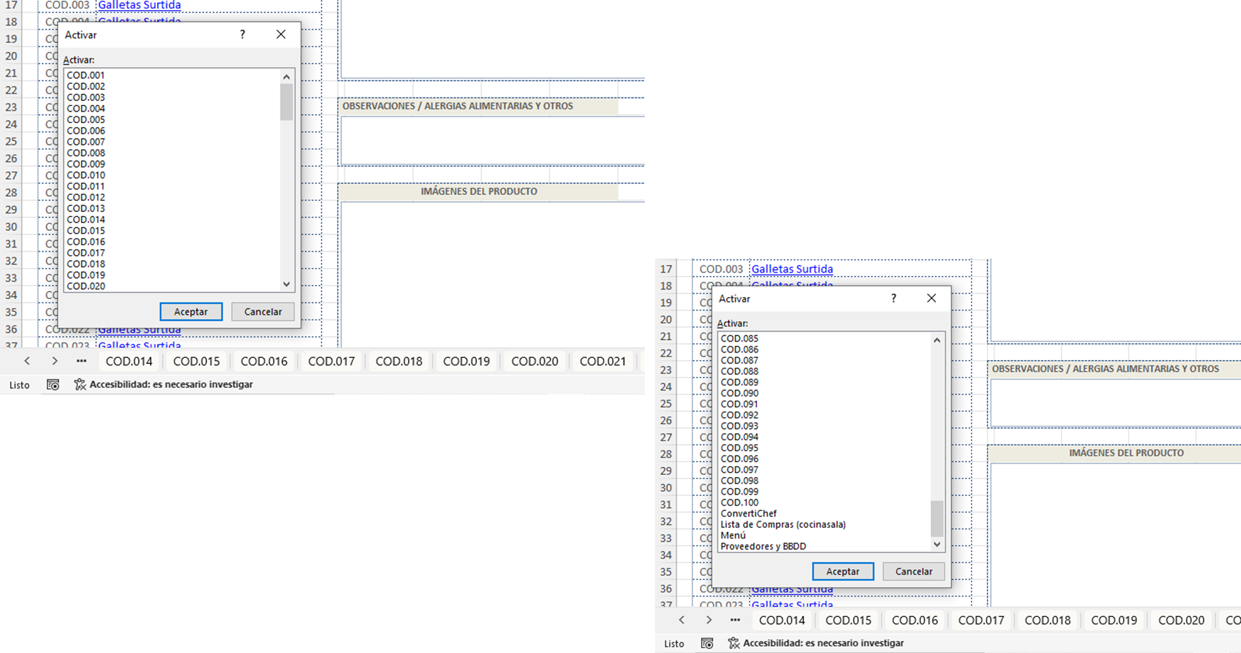Image resolution: width=1241 pixels, height=653 pixels.
Task: Click the COD.001 list scrollbar thumb
Action: [x=286, y=102]
